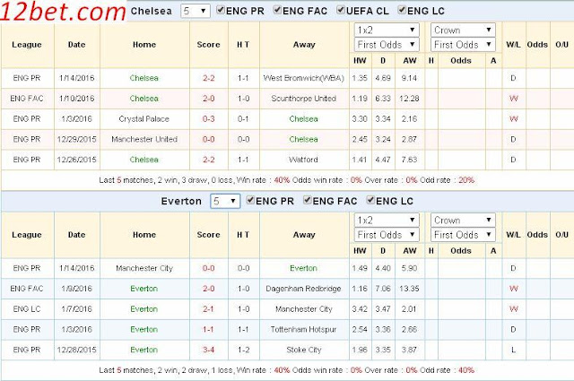Click date 12/28/2015 in Everton table
The width and height of the screenshot is (574, 381).
pos(76,350)
